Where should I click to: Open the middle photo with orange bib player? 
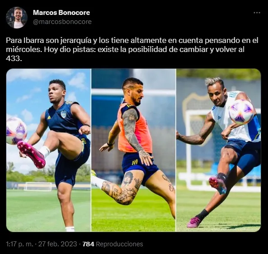133,150
